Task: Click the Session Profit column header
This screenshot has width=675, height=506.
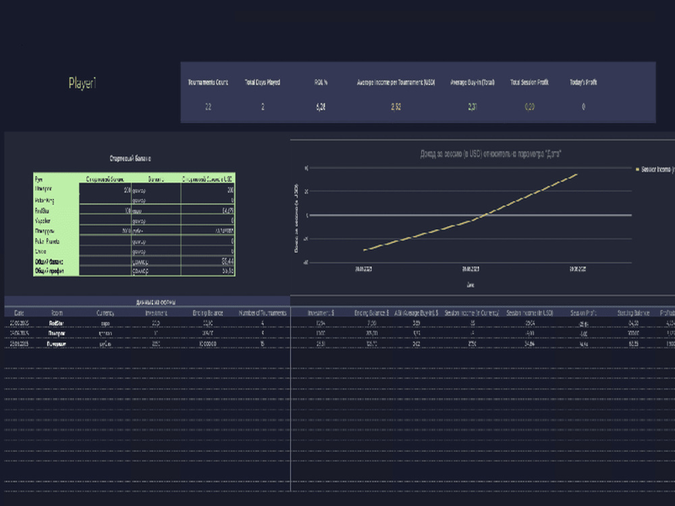Action: [x=583, y=313]
